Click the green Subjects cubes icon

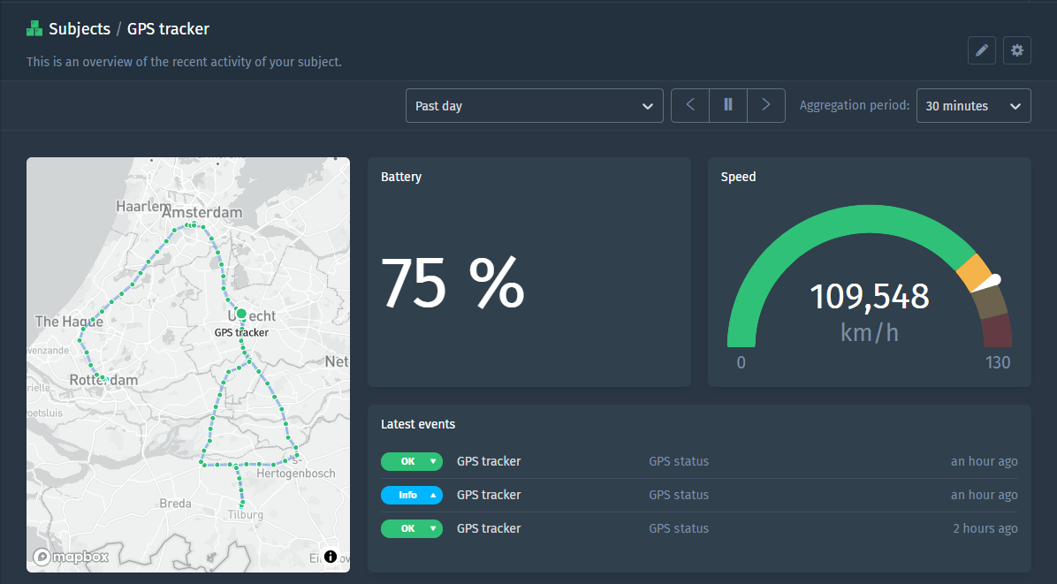[34, 29]
